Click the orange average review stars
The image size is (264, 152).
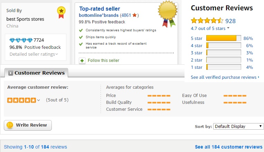pyautogui.click(x=21, y=100)
